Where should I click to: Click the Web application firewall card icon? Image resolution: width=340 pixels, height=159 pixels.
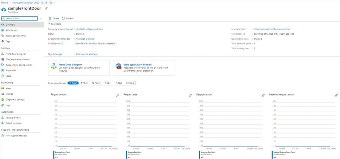pos(118,66)
